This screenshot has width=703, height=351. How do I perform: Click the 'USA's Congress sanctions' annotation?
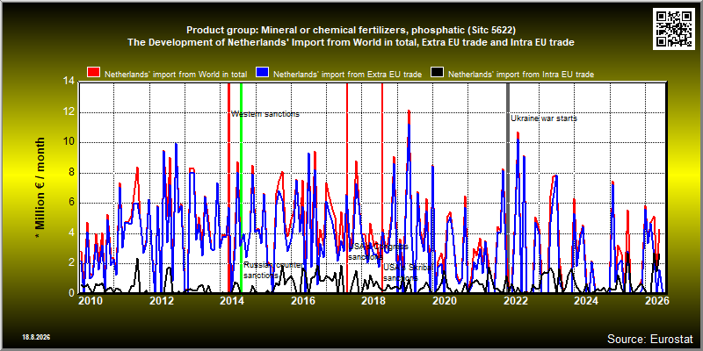[x=378, y=252]
